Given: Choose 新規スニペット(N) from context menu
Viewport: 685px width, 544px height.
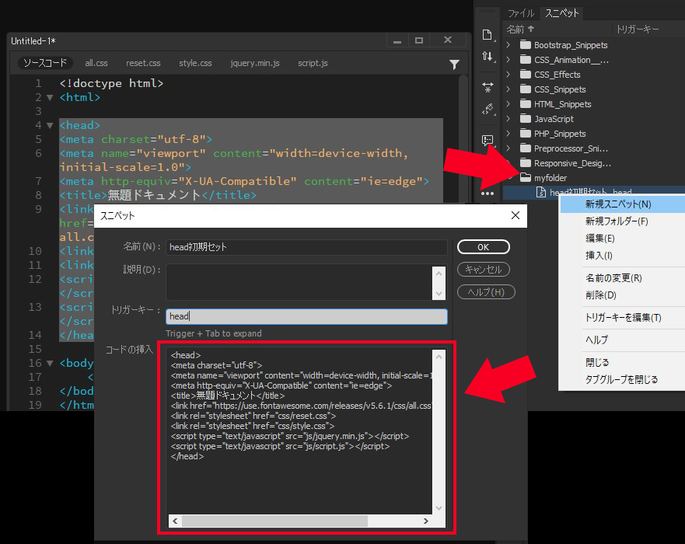Looking at the screenshot, I should (x=622, y=204).
